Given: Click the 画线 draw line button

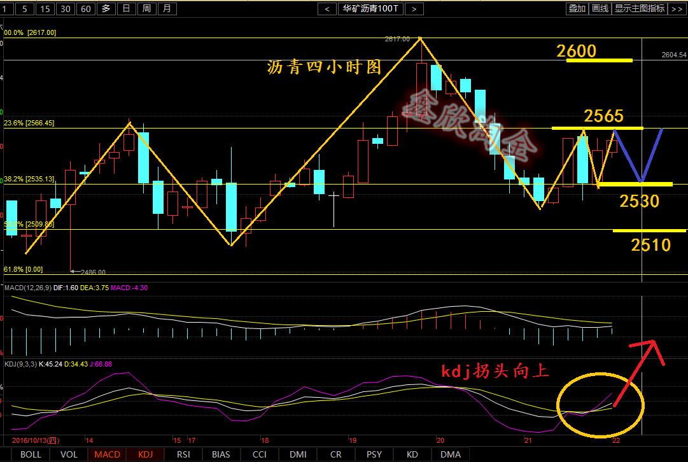Looking at the screenshot, I should point(600,8).
